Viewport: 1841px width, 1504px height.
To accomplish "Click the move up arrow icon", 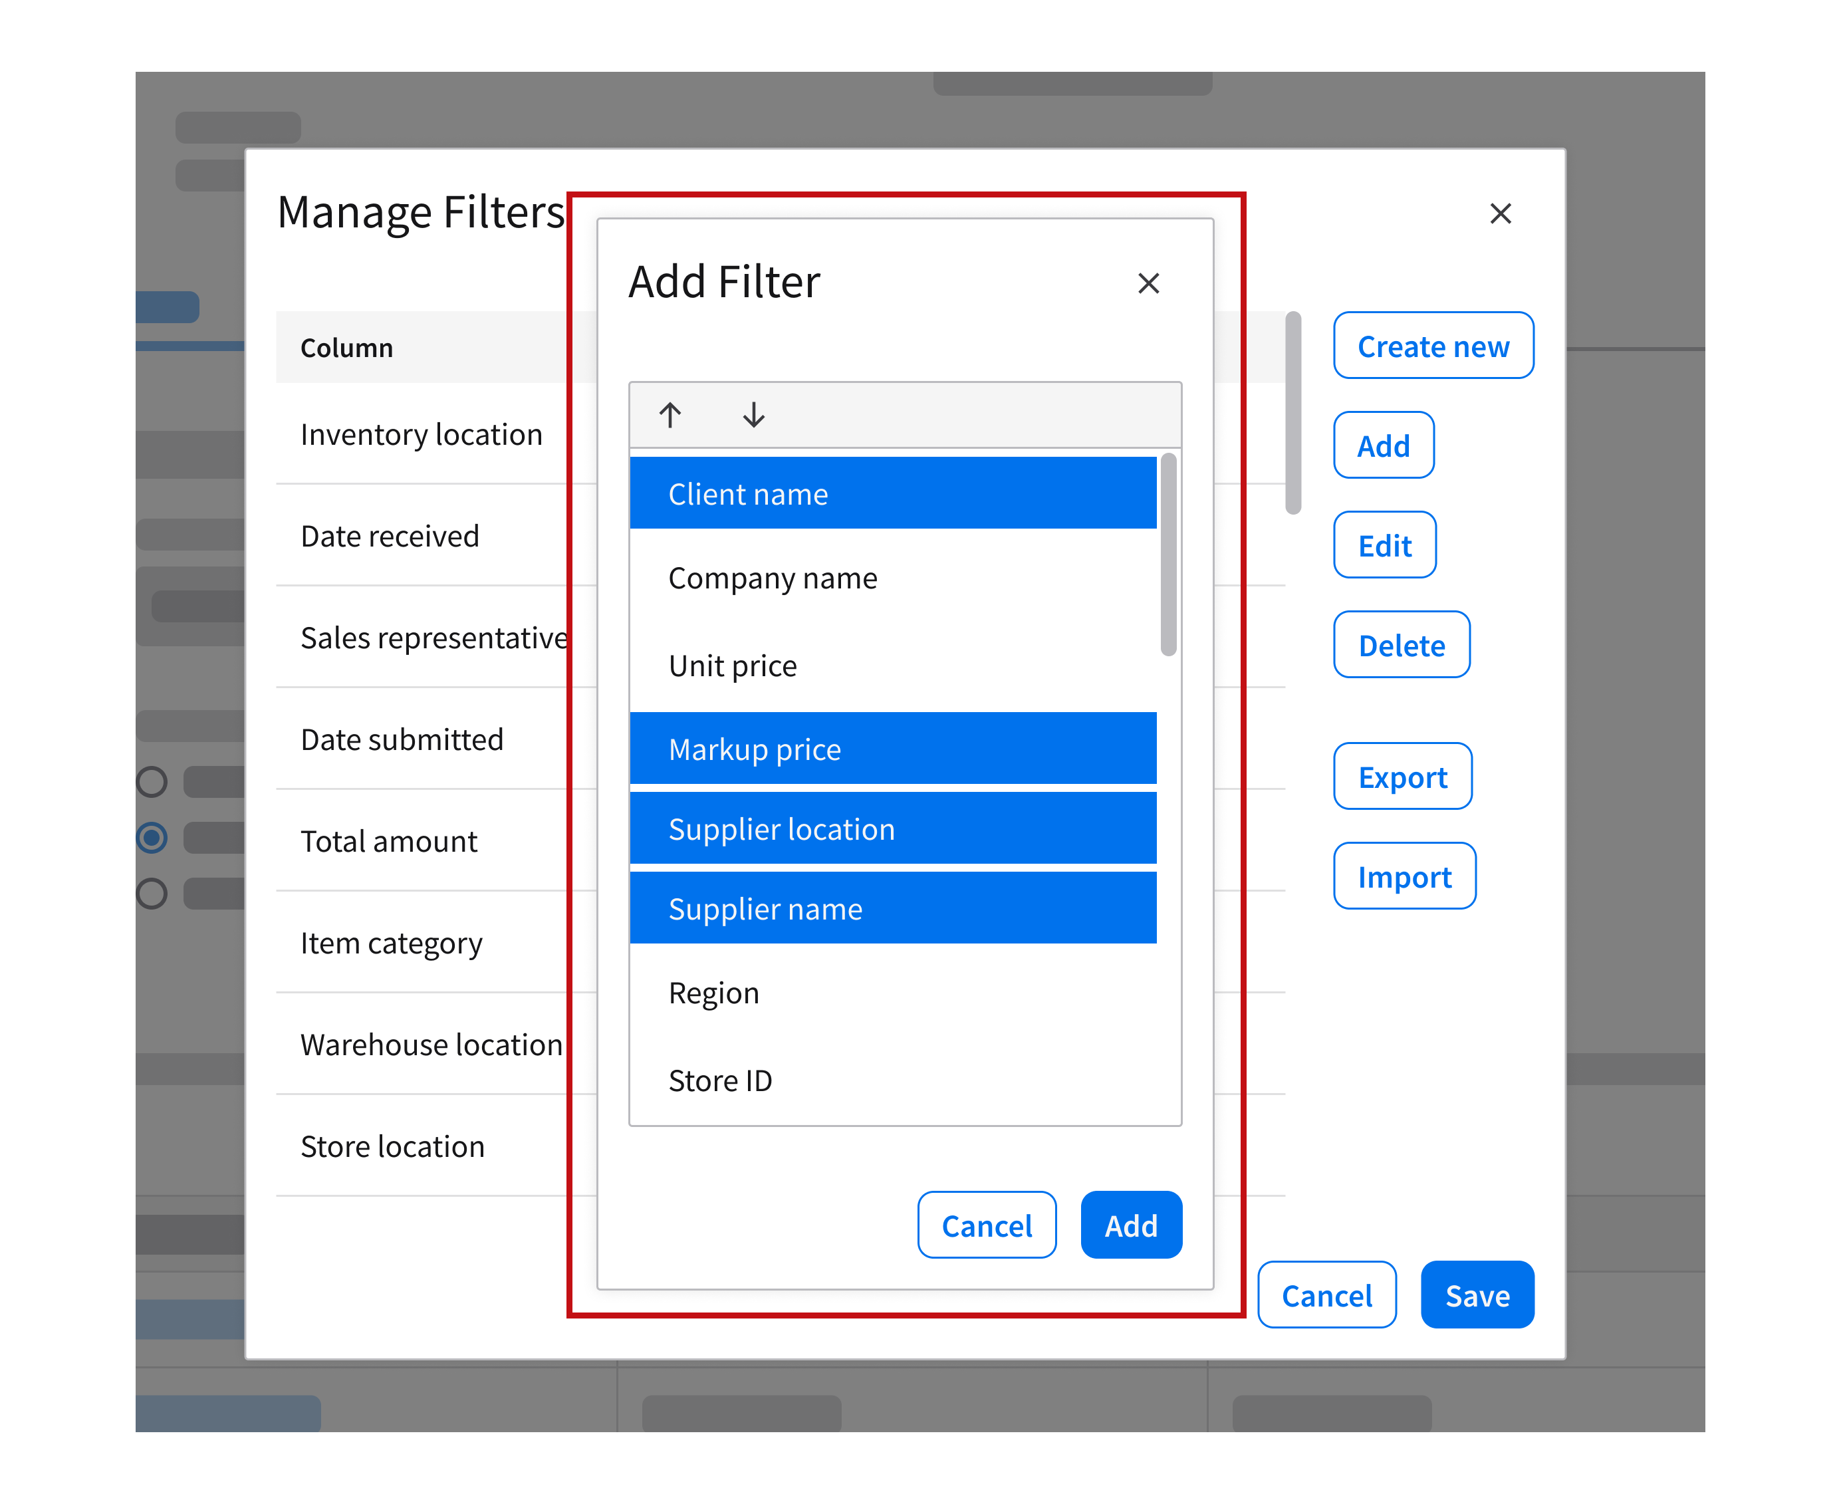I will (x=670, y=415).
